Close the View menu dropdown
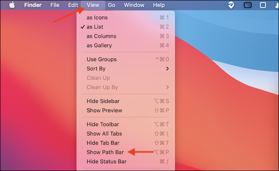 93,5
